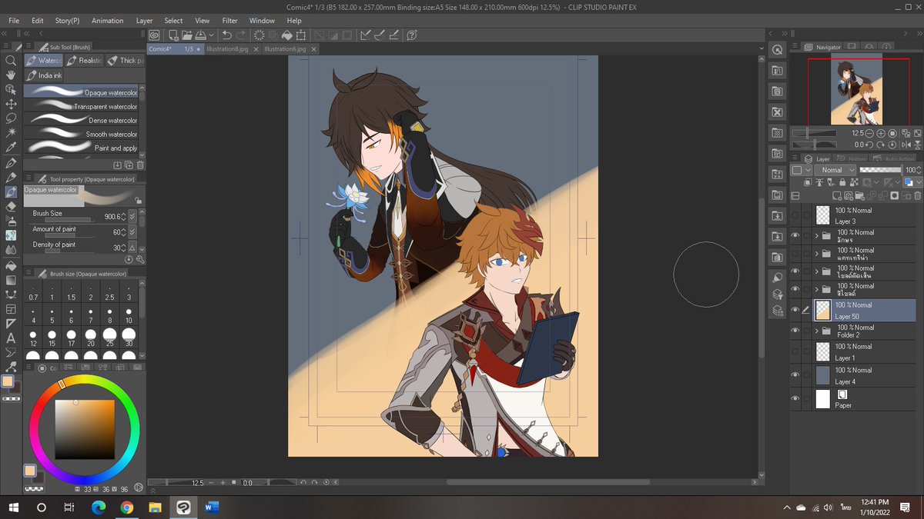
Task: Select the Eyedropper tool
Action: pos(11,148)
